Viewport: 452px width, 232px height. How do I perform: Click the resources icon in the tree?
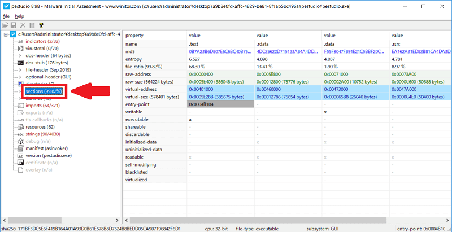[x=20, y=127]
